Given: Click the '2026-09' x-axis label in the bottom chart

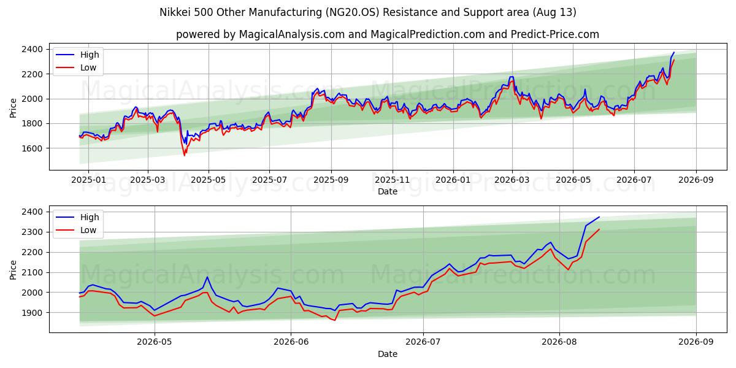Looking at the screenshot, I should (696, 342).
